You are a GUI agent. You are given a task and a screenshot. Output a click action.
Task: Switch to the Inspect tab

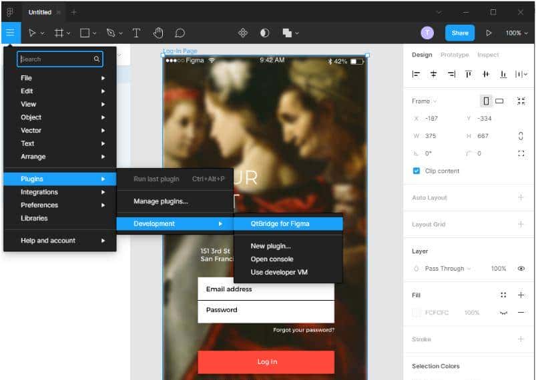pyautogui.click(x=488, y=55)
